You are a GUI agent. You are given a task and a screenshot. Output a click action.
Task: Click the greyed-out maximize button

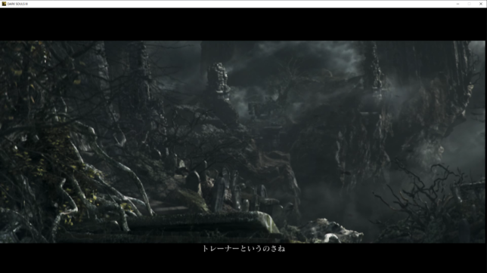(x=470, y=4)
